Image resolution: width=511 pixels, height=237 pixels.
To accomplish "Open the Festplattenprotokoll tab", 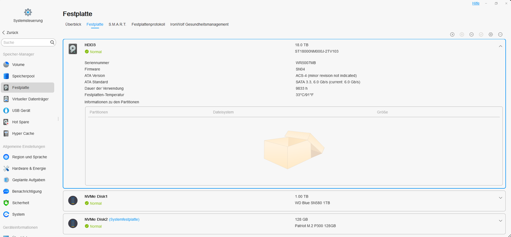I will click(148, 24).
